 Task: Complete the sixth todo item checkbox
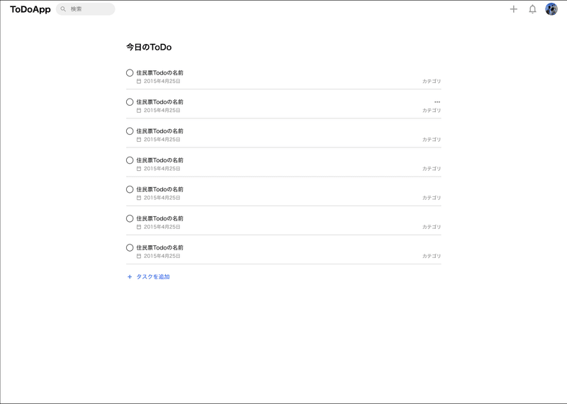click(130, 218)
